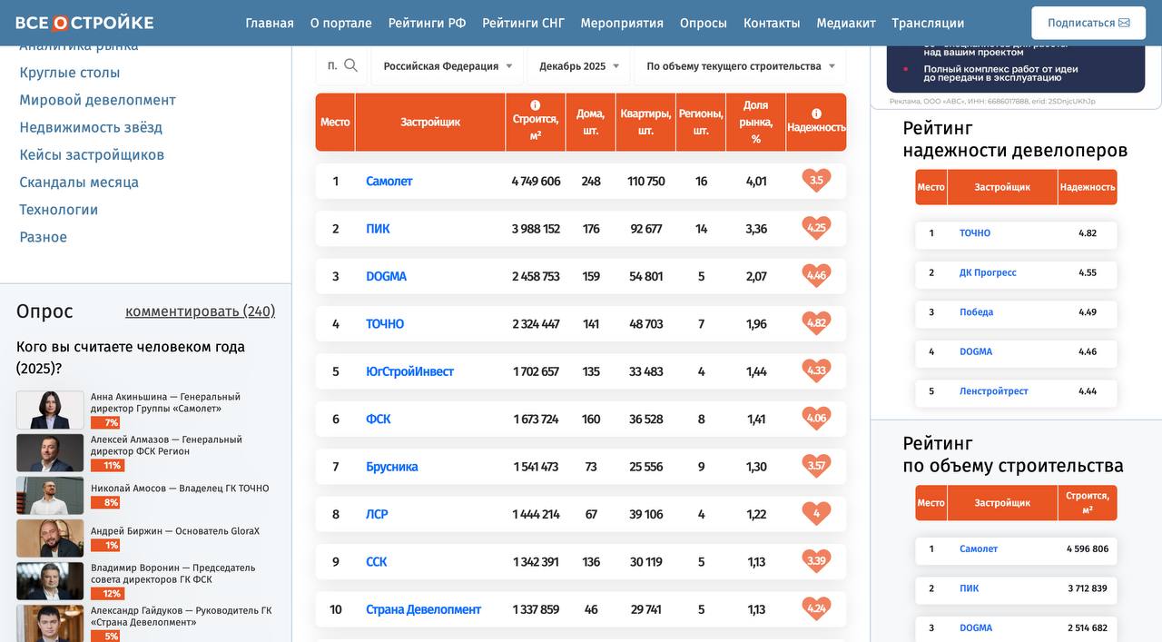Click ДК Прогресс in reliability rating
The height and width of the screenshot is (642, 1162).
[x=988, y=272]
